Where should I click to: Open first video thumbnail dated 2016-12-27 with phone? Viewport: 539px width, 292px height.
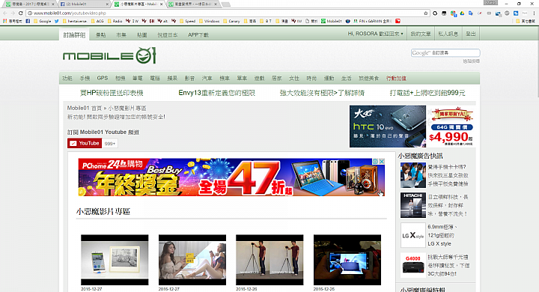(115, 260)
